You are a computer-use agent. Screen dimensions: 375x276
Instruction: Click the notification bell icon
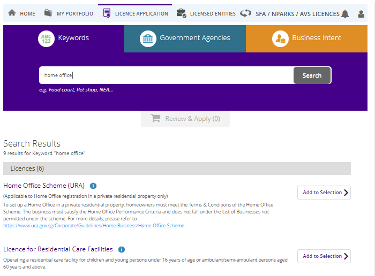345,14
